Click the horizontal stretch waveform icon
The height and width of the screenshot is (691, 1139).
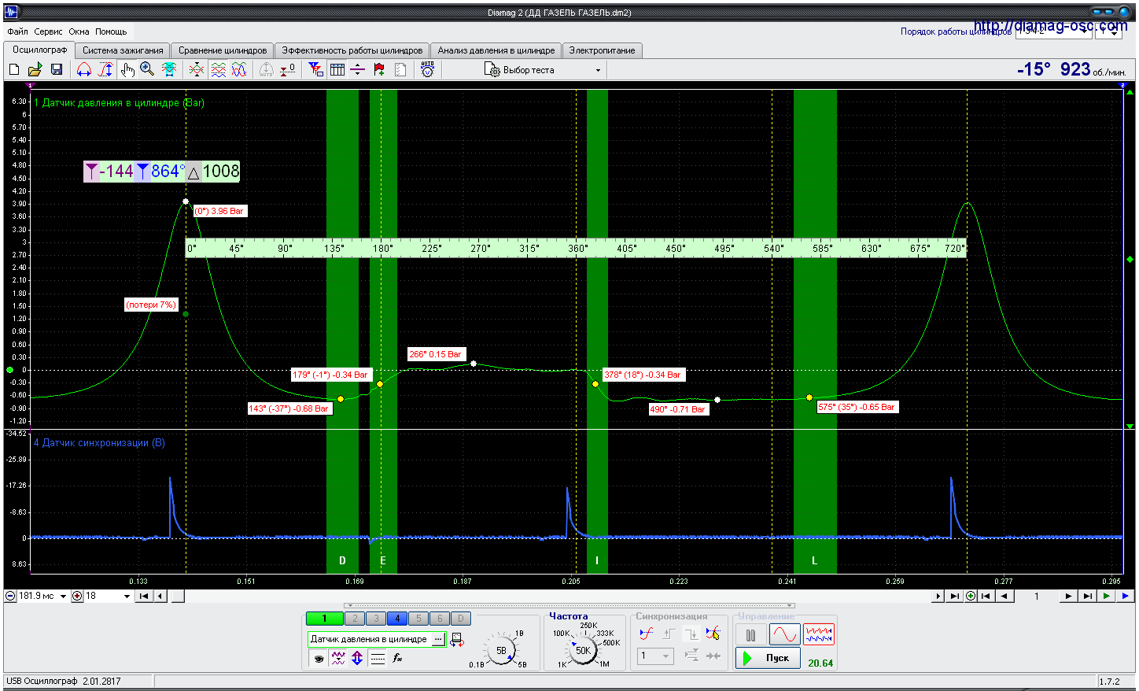click(84, 70)
